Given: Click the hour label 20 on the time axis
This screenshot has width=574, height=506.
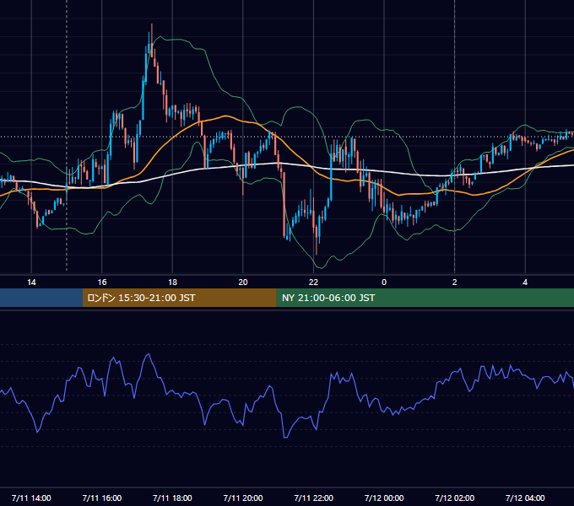Looking at the screenshot, I should click(x=243, y=283).
